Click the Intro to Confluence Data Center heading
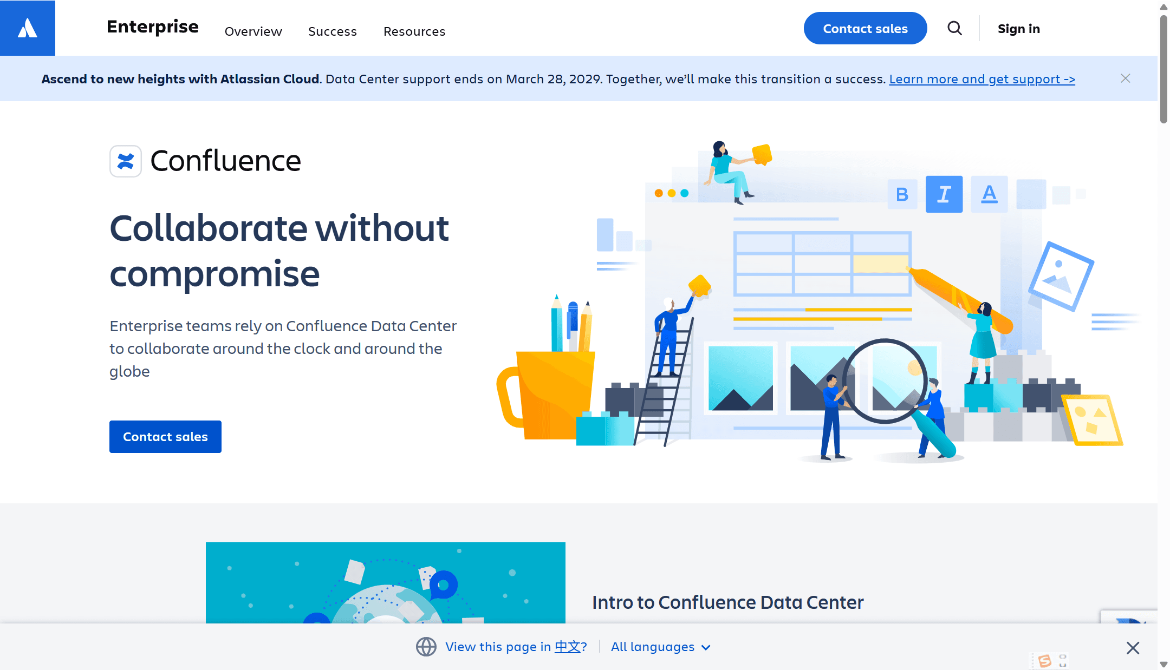The image size is (1170, 670). pyautogui.click(x=728, y=602)
